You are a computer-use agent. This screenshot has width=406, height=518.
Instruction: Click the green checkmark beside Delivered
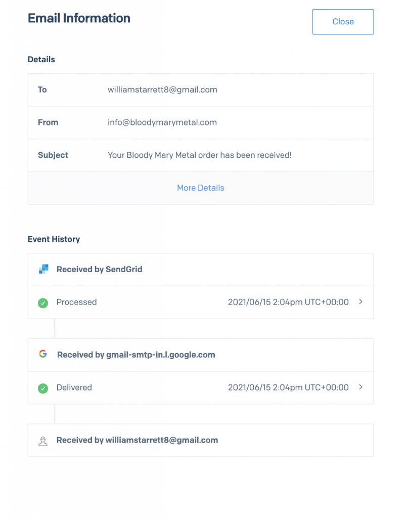click(x=43, y=388)
